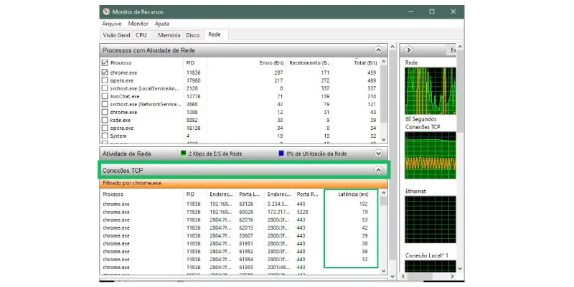Sort by the Latência (ms) column header
This screenshot has height=287, width=574.
click(351, 194)
